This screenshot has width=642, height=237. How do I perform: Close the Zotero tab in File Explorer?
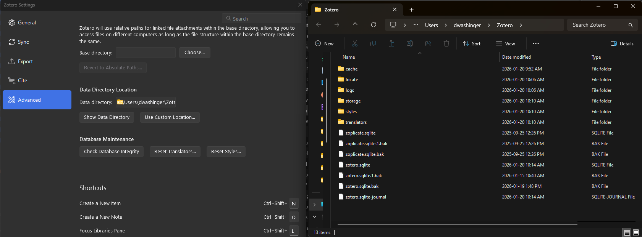tap(395, 10)
